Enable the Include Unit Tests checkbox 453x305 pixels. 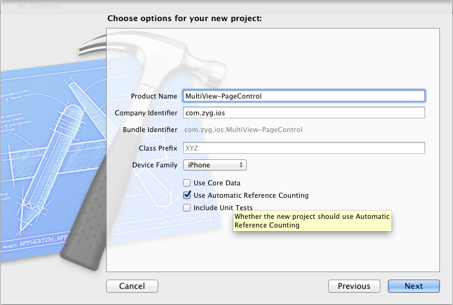(187, 208)
